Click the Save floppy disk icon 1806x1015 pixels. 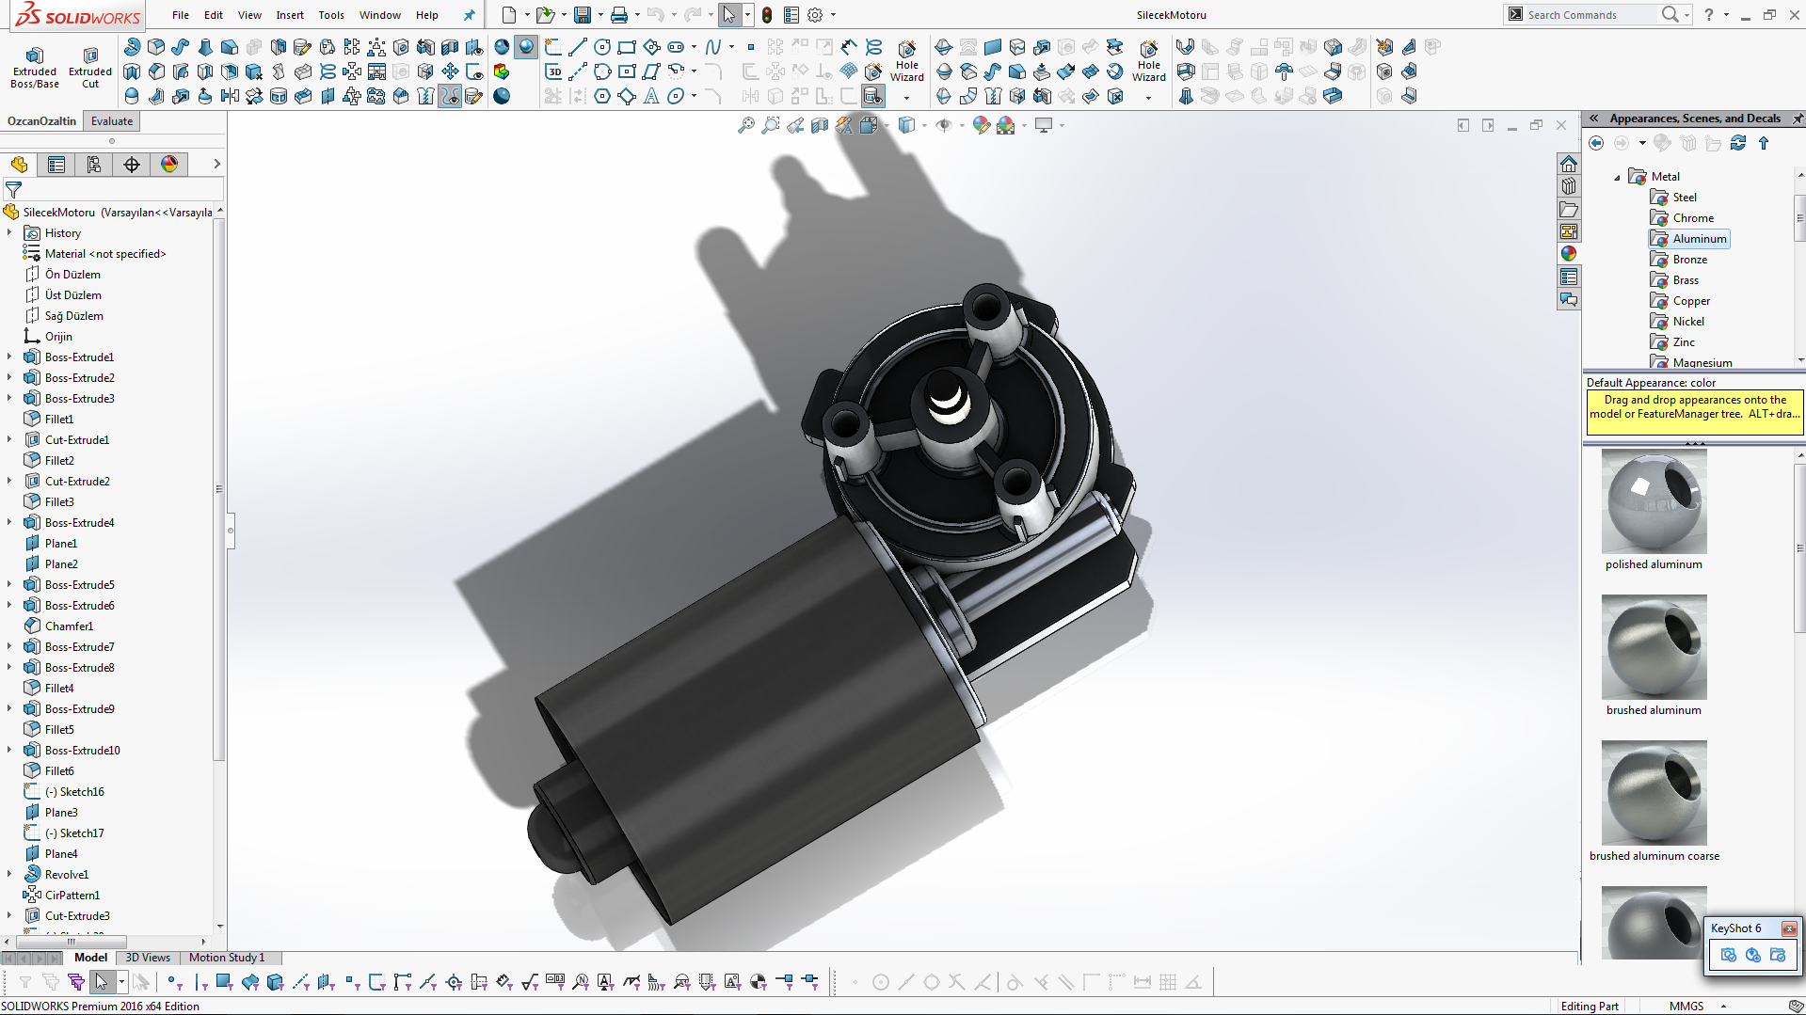point(583,15)
